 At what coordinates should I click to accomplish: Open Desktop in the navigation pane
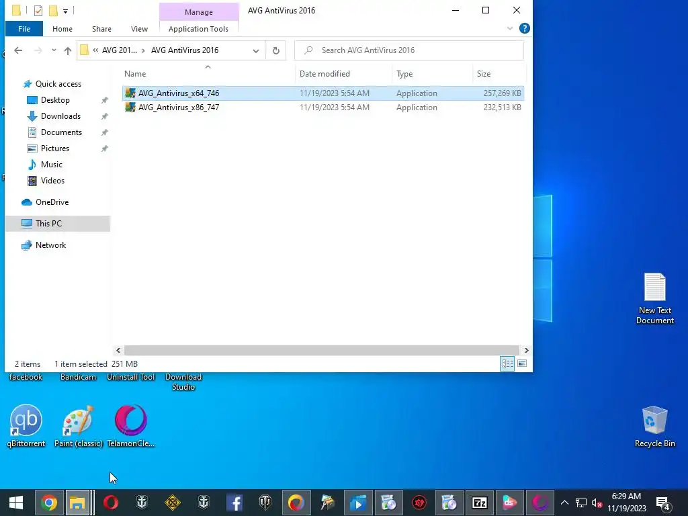pyautogui.click(x=55, y=100)
